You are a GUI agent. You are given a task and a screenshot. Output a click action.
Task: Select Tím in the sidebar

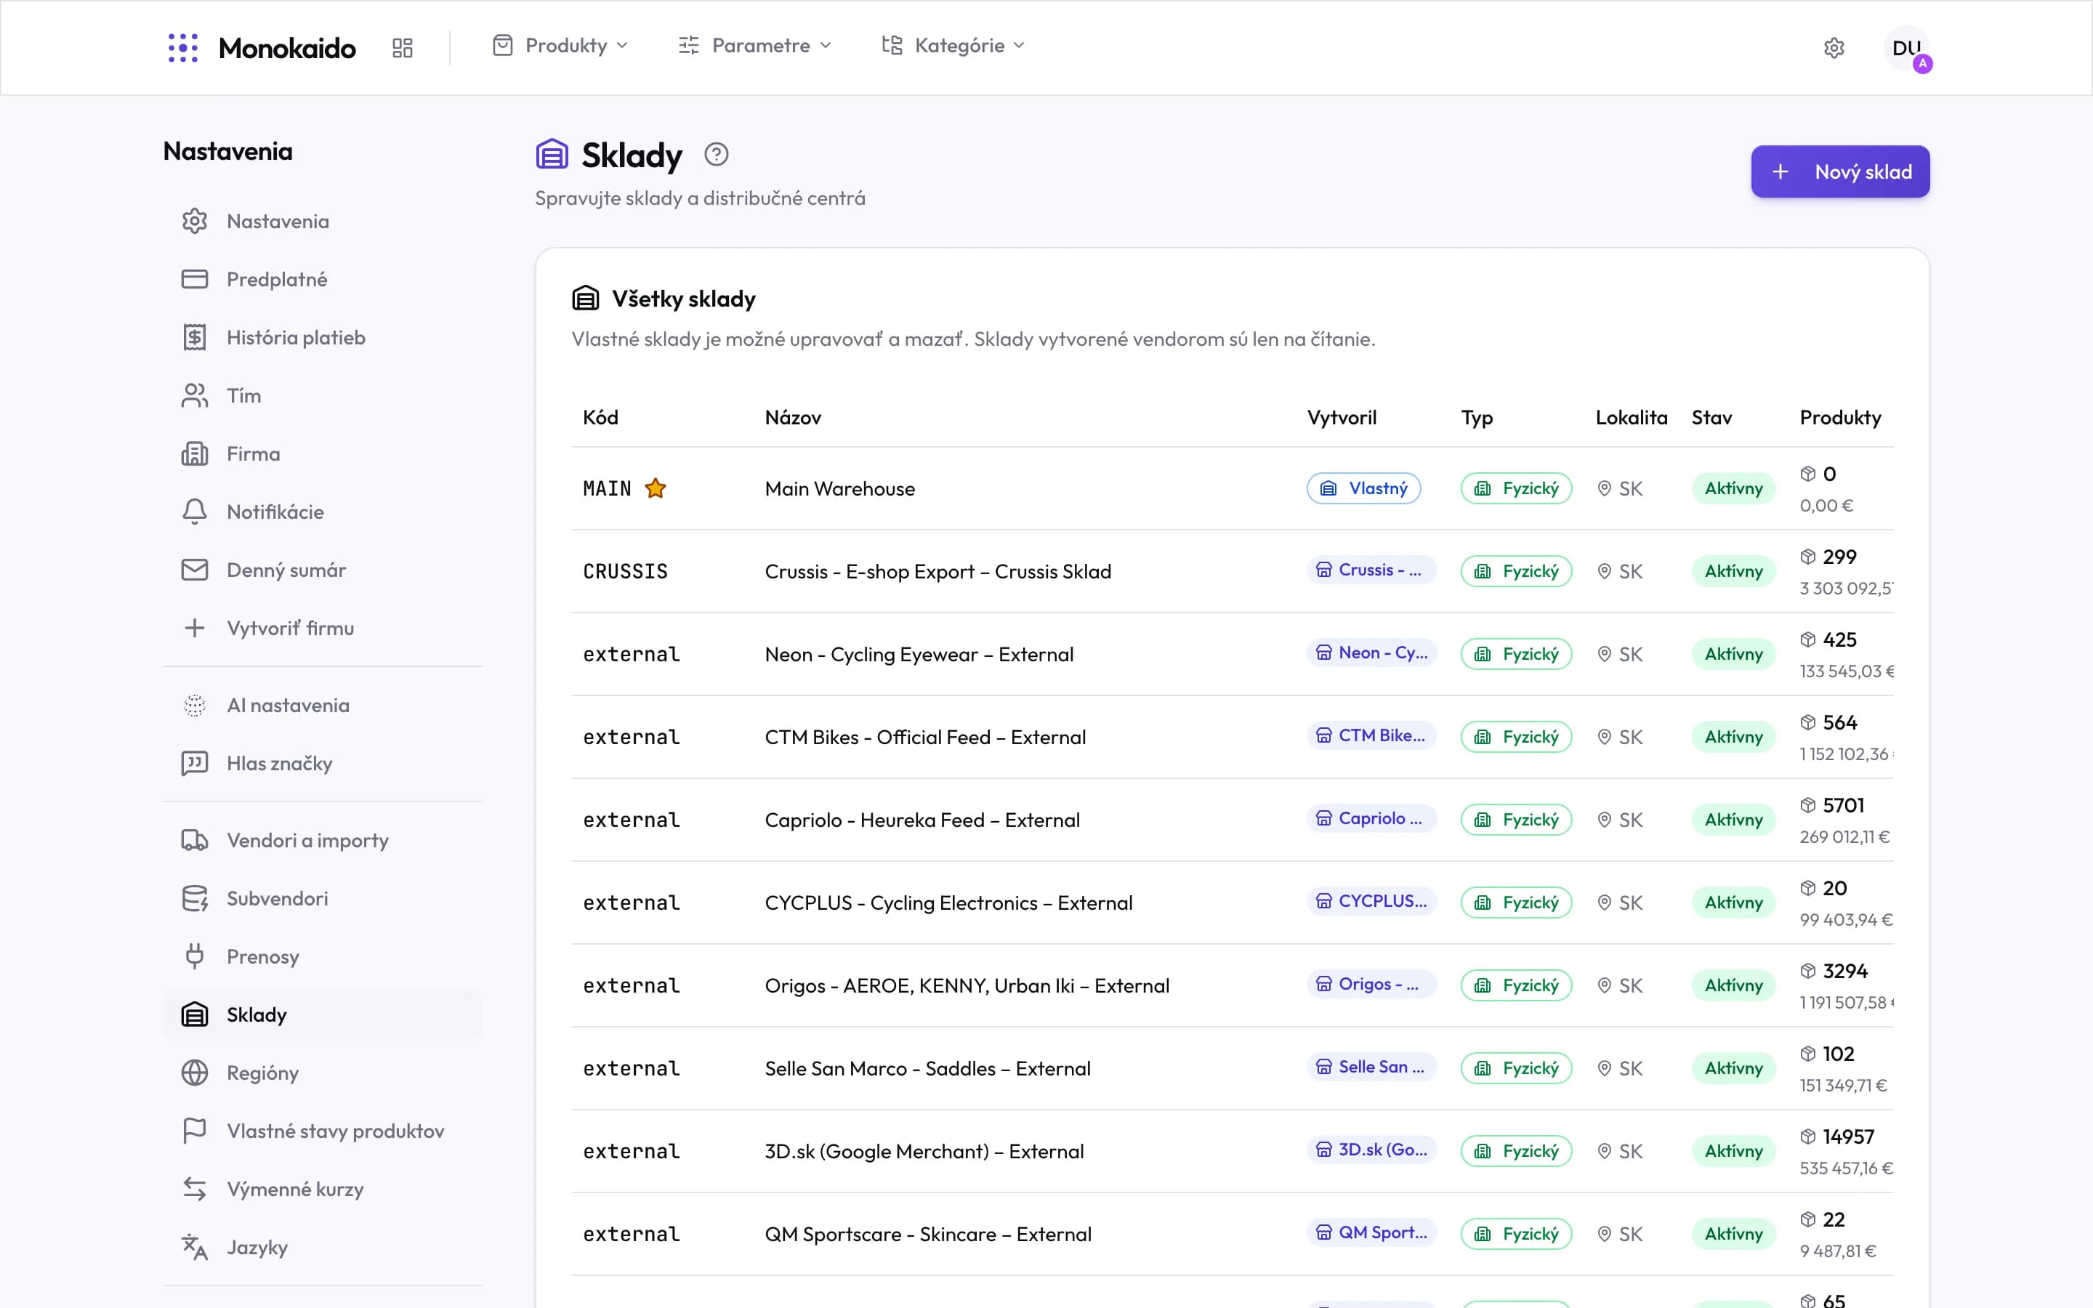point(323,395)
